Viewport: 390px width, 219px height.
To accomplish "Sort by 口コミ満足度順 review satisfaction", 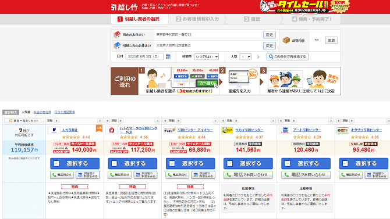I will pos(65,112).
